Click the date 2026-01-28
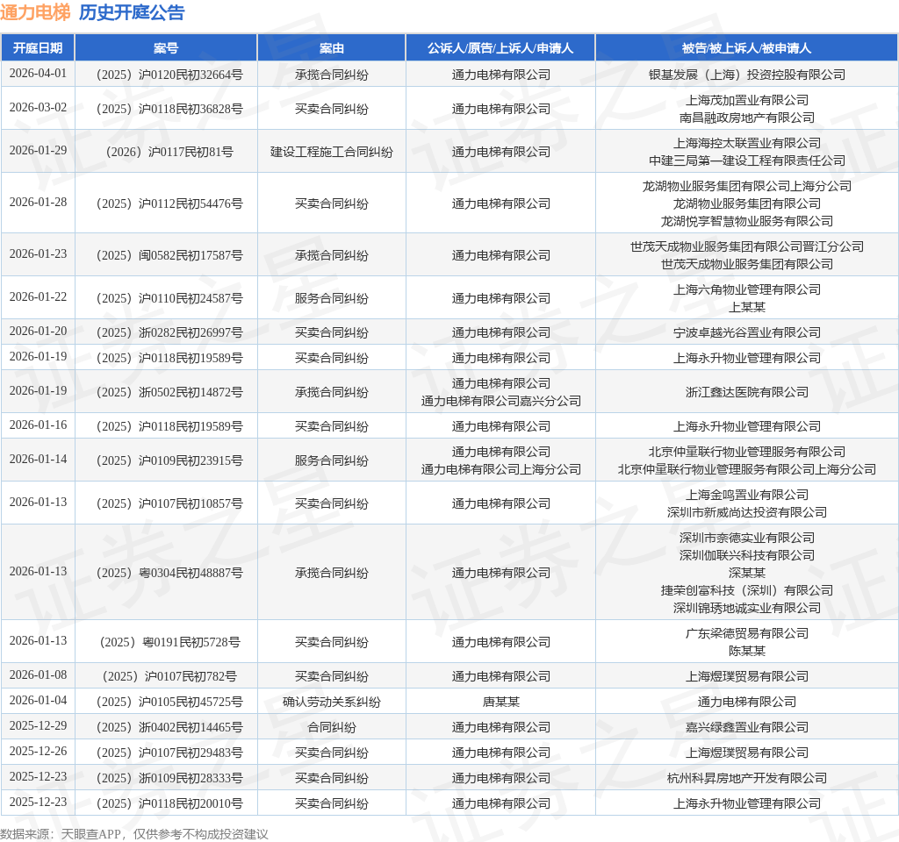899x842 pixels. (38, 203)
